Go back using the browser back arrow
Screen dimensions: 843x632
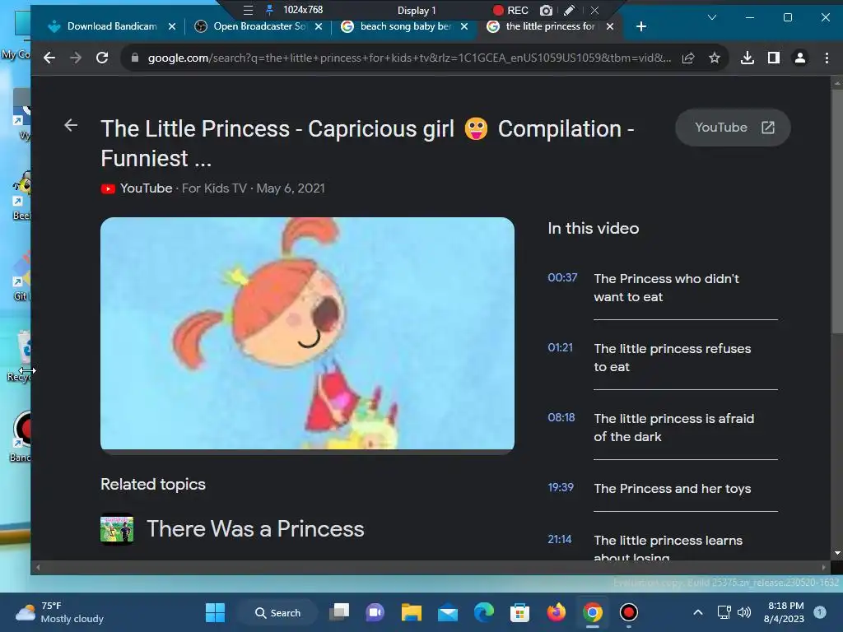coord(49,58)
